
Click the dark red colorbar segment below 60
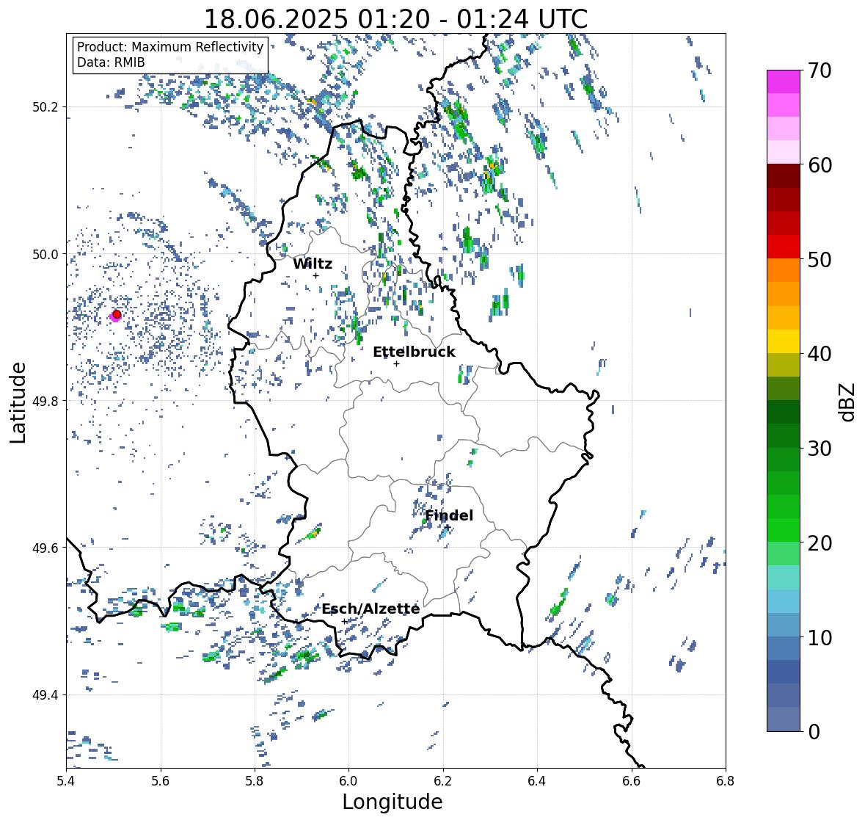(784, 176)
